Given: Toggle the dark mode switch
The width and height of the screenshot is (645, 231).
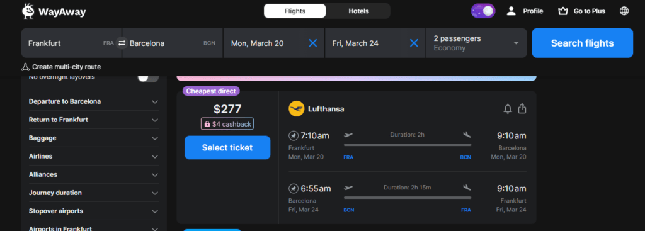Looking at the screenshot, I should tap(483, 11).
